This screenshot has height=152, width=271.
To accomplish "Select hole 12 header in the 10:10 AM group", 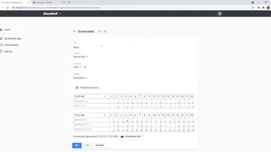I will click(163, 115).
